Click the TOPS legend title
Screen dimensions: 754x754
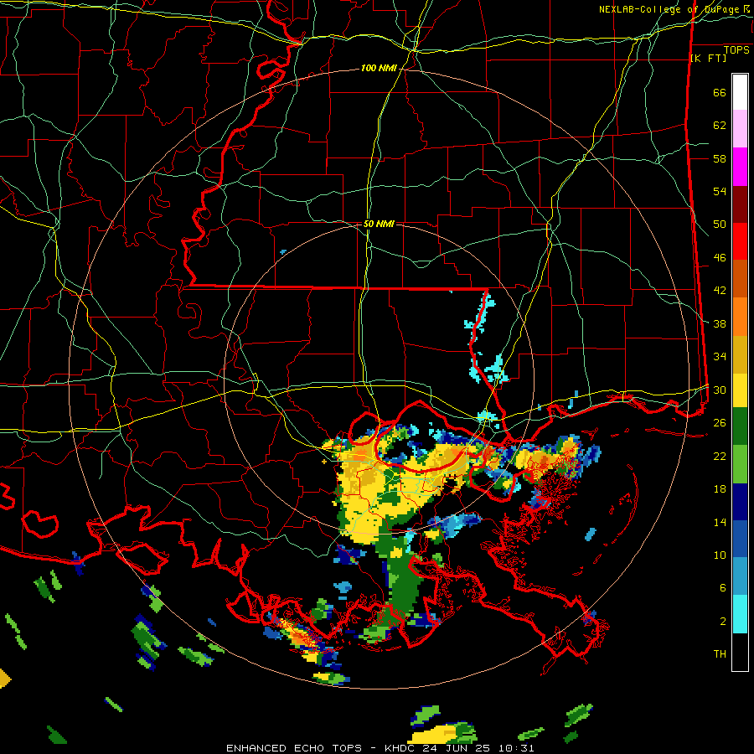point(736,50)
